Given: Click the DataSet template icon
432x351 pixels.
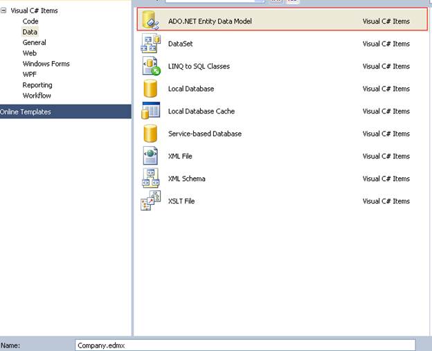Looking at the screenshot, I should [150, 43].
